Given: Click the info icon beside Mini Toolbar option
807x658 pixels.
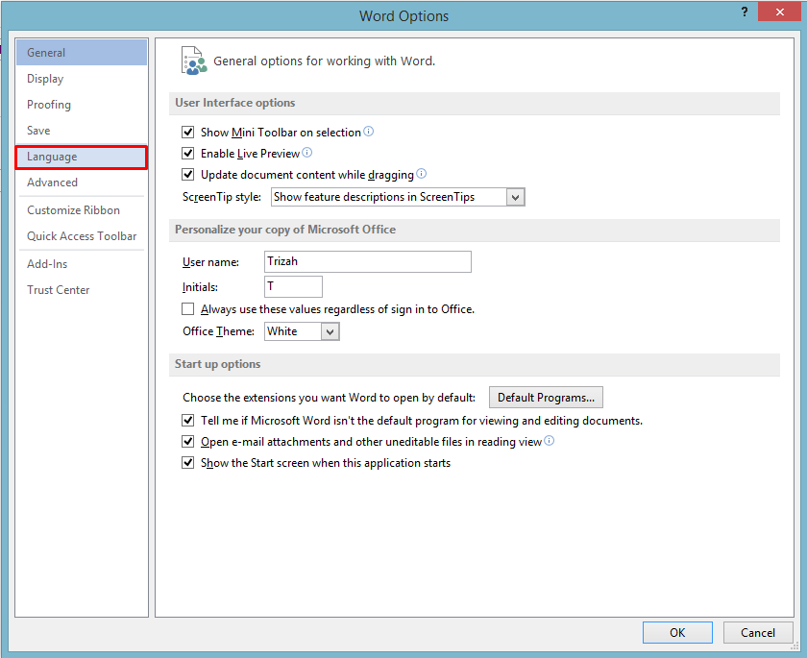Looking at the screenshot, I should point(369,132).
